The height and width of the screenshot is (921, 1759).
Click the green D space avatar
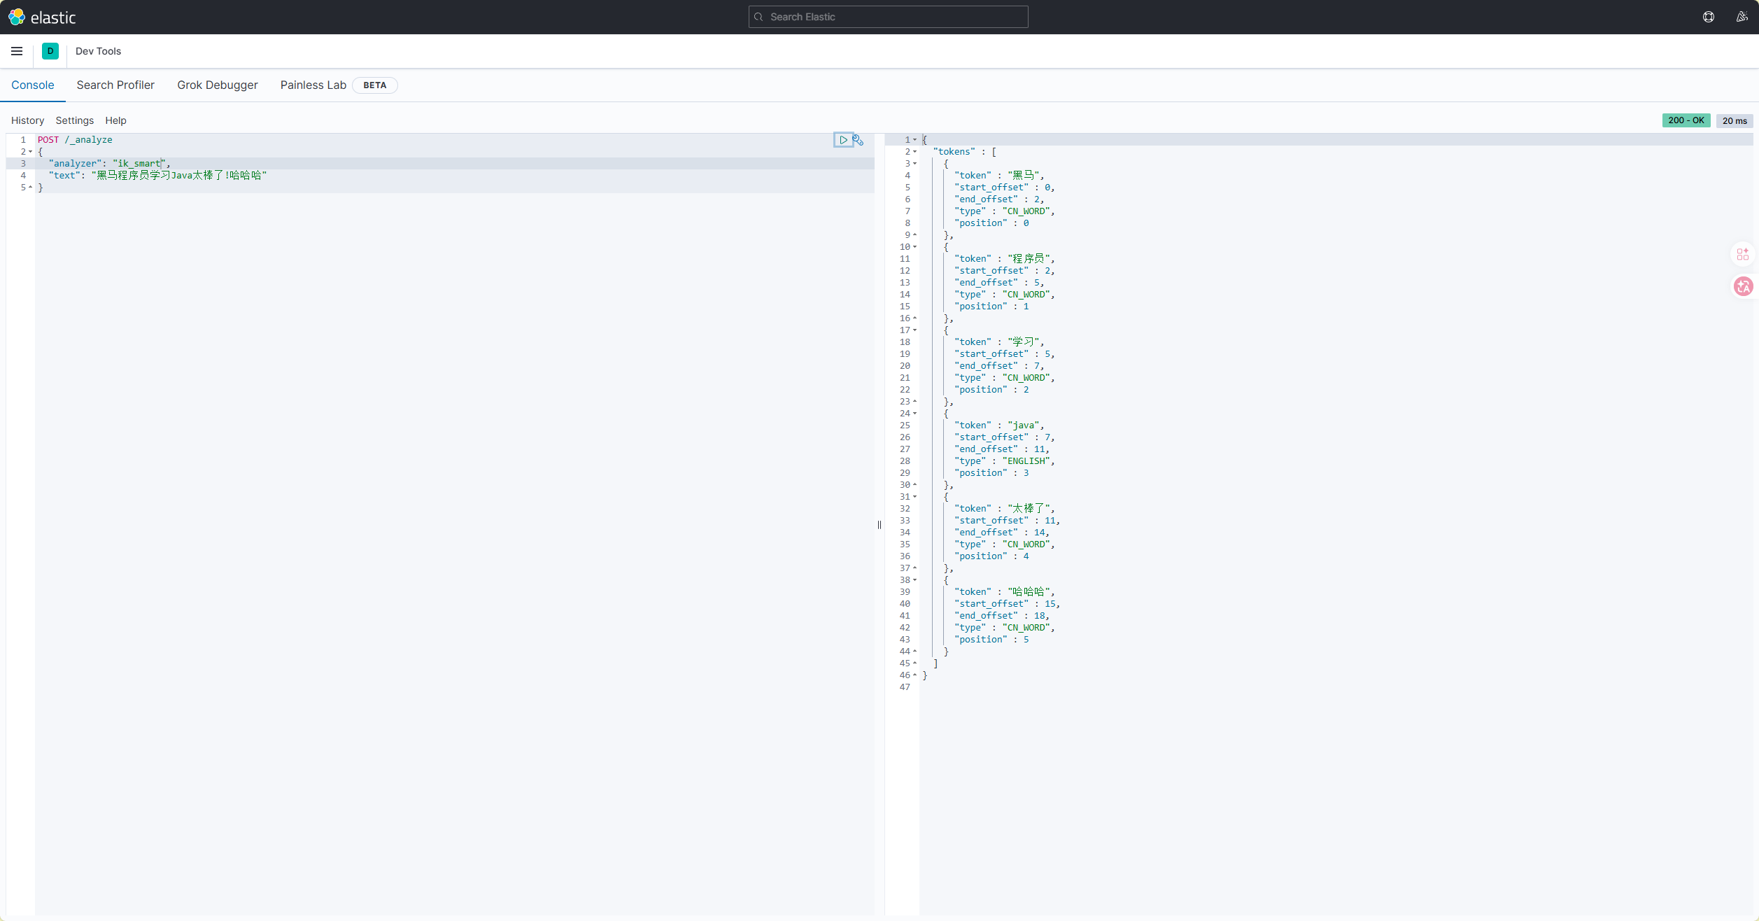tap(50, 51)
